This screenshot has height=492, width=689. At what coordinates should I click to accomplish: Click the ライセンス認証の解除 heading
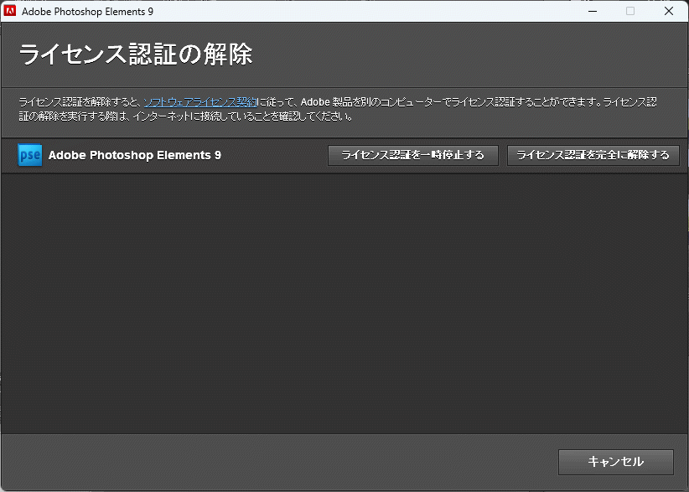tap(135, 54)
